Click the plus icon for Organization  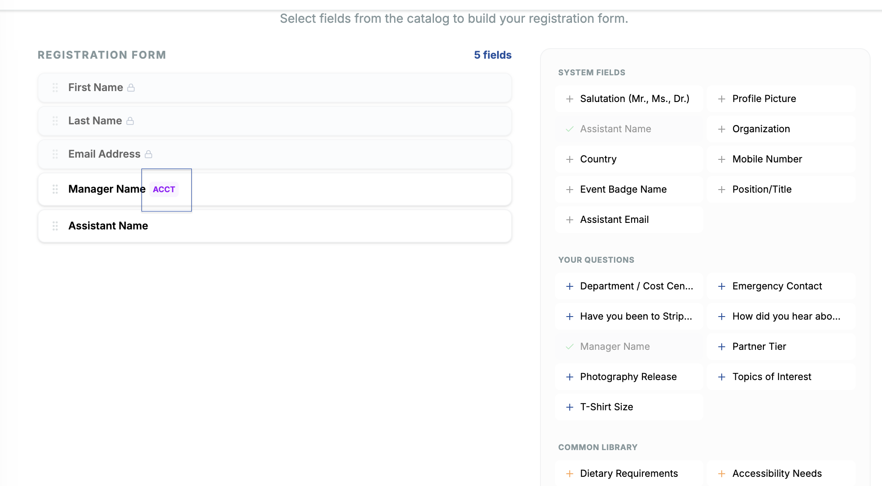[722, 129]
